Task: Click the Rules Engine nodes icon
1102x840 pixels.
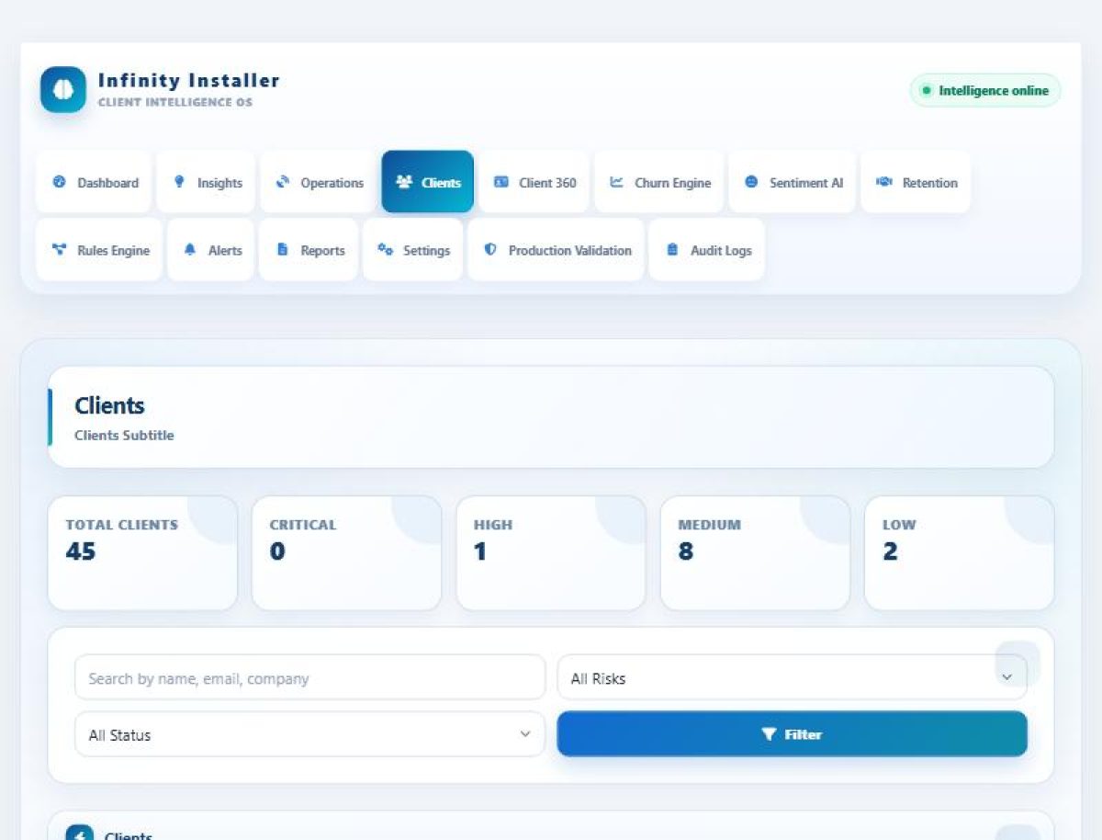Action: [x=60, y=249]
